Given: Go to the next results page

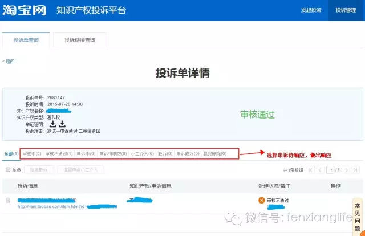Looking at the screenshot, I should tap(346, 170).
